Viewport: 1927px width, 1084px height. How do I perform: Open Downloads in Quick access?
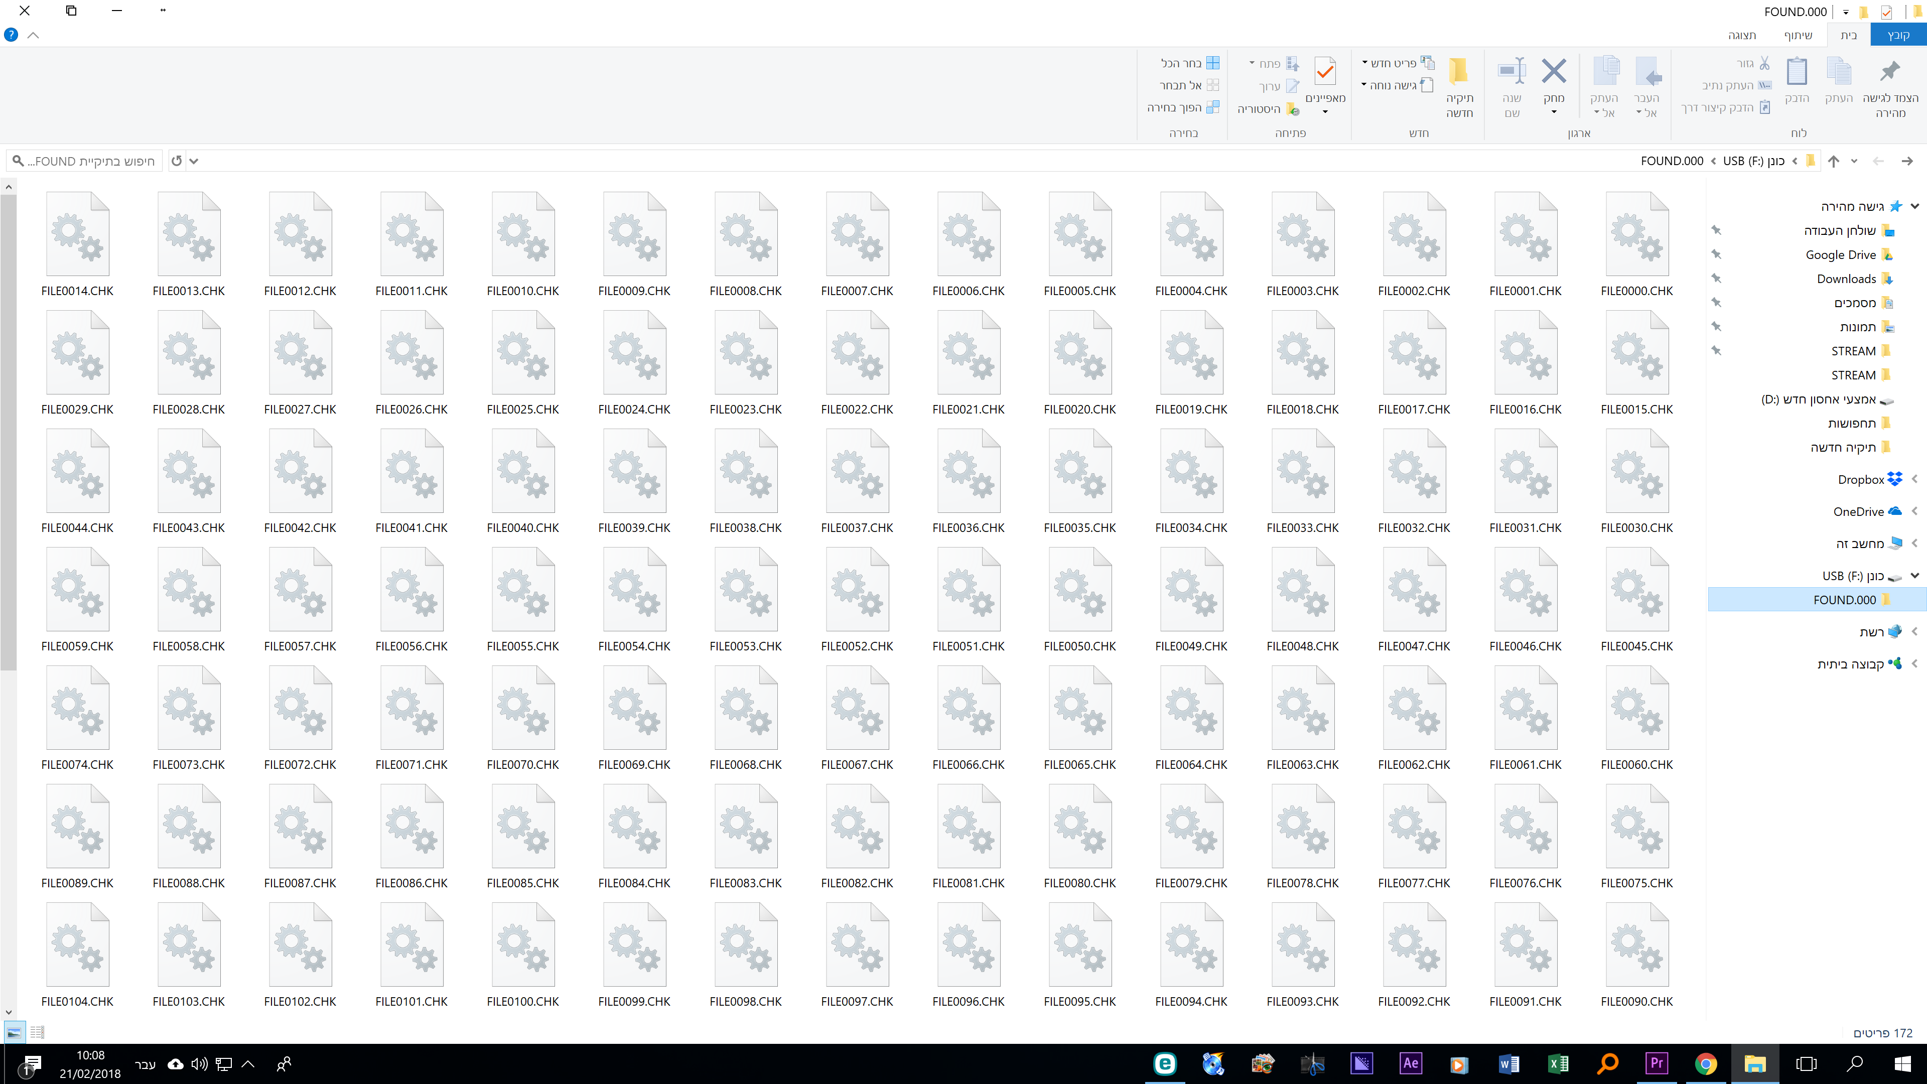point(1846,279)
